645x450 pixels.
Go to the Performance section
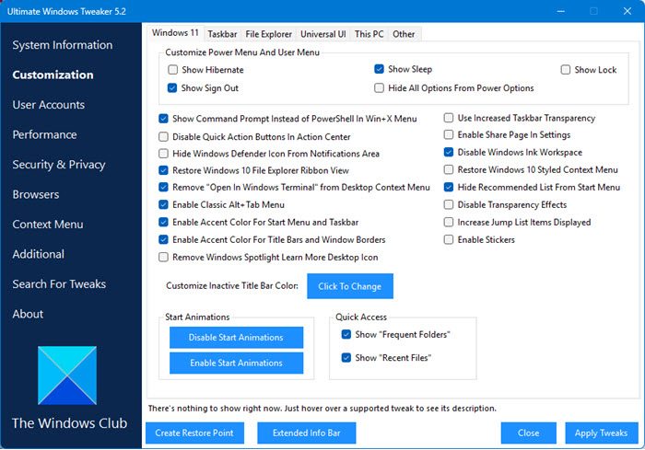tap(44, 134)
